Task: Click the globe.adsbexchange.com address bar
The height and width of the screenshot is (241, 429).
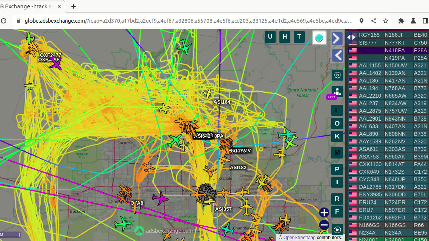Action: pos(188,21)
